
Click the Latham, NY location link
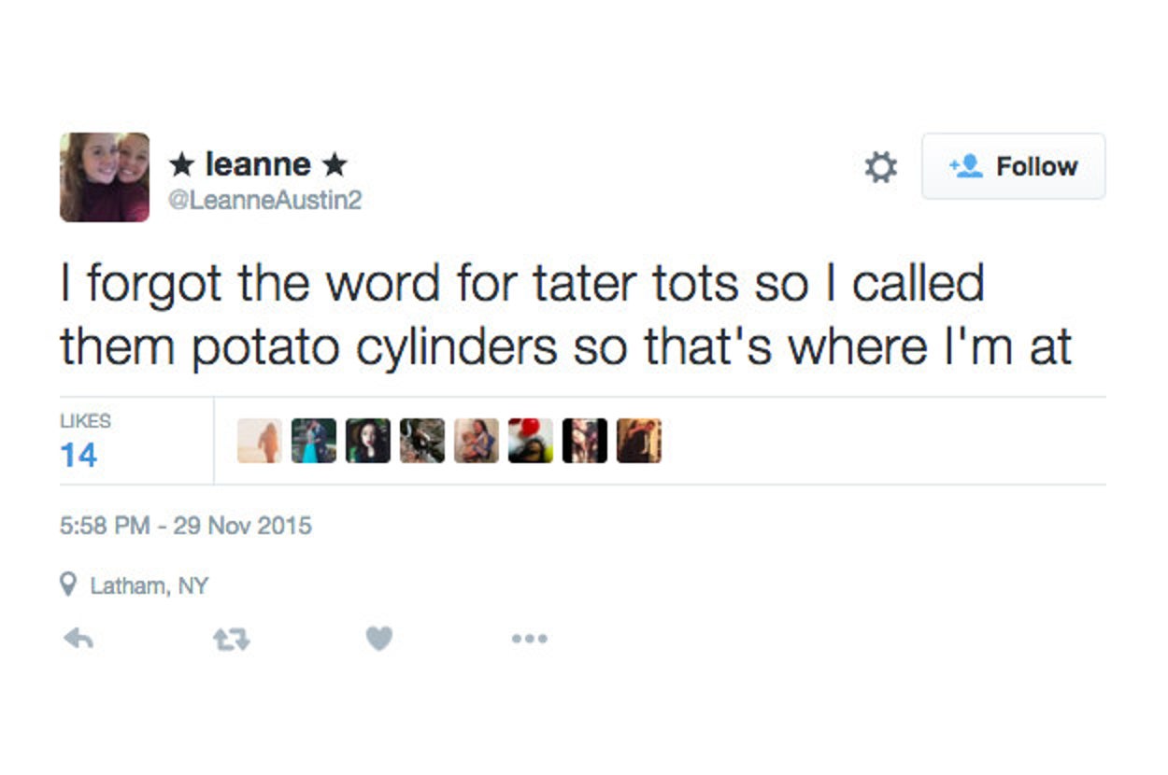[x=148, y=586]
